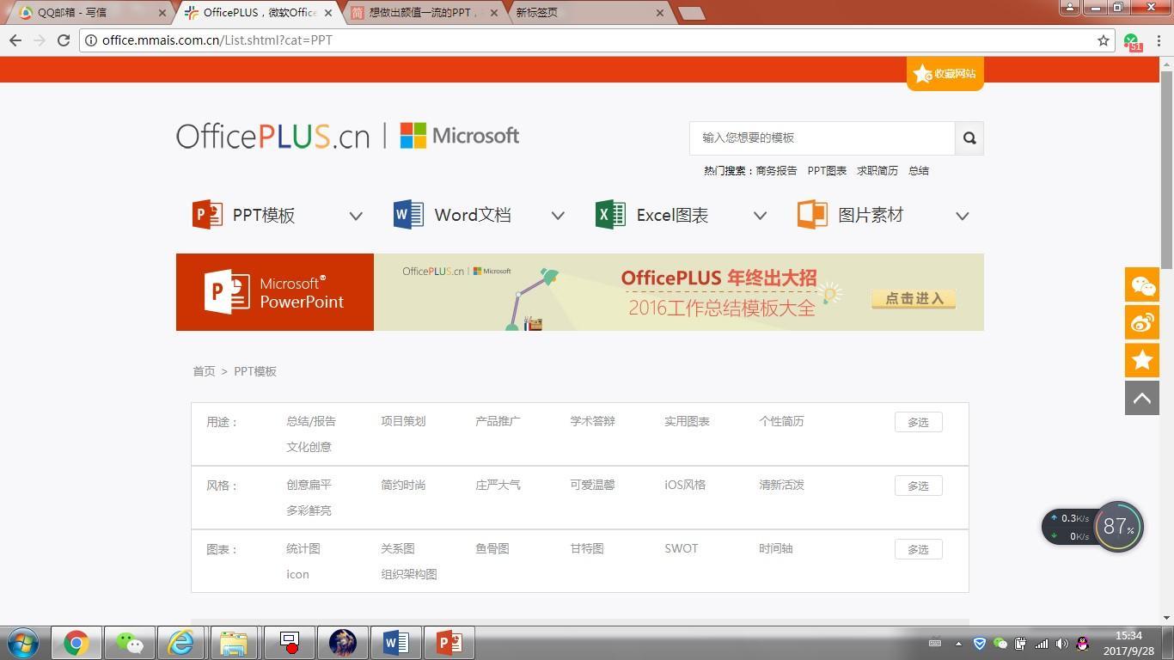Viewport: 1174px width, 660px height.
Task: Filter by 组织架构图 chart type
Action: pyautogui.click(x=409, y=574)
